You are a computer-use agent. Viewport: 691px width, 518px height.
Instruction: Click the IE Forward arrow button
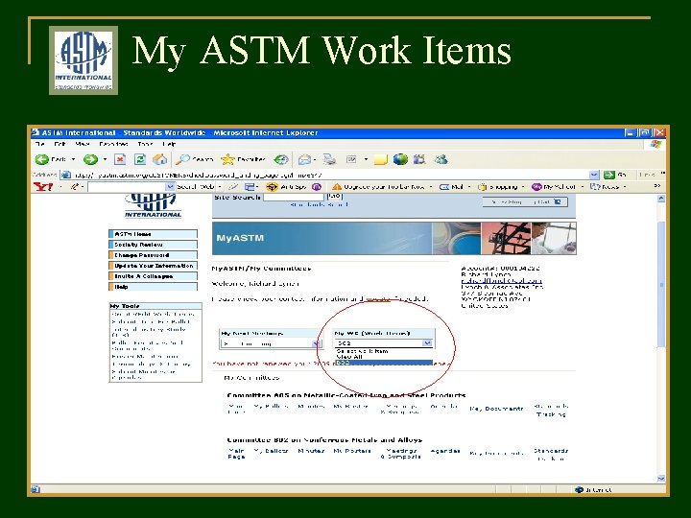(91, 159)
